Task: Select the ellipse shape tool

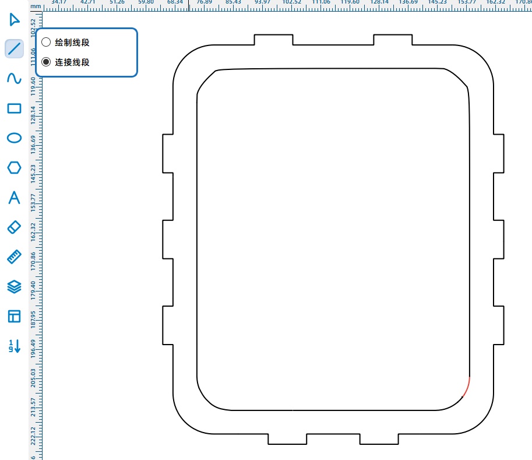Action: point(14,138)
